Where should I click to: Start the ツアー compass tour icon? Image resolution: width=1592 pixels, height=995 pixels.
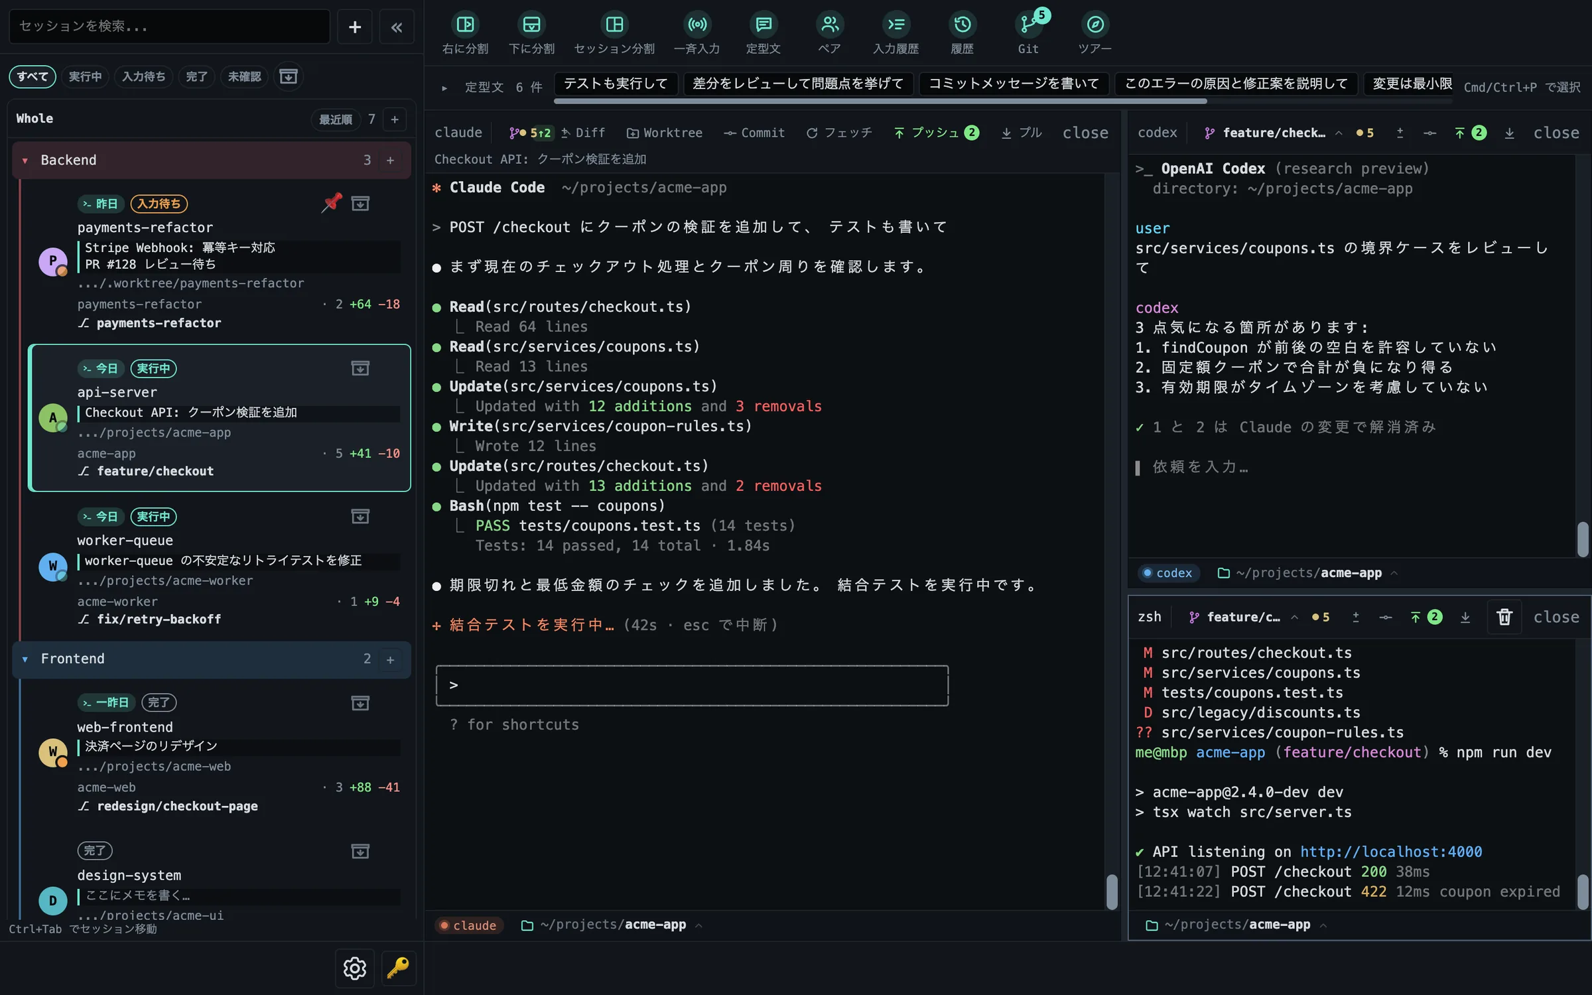pos(1094,25)
